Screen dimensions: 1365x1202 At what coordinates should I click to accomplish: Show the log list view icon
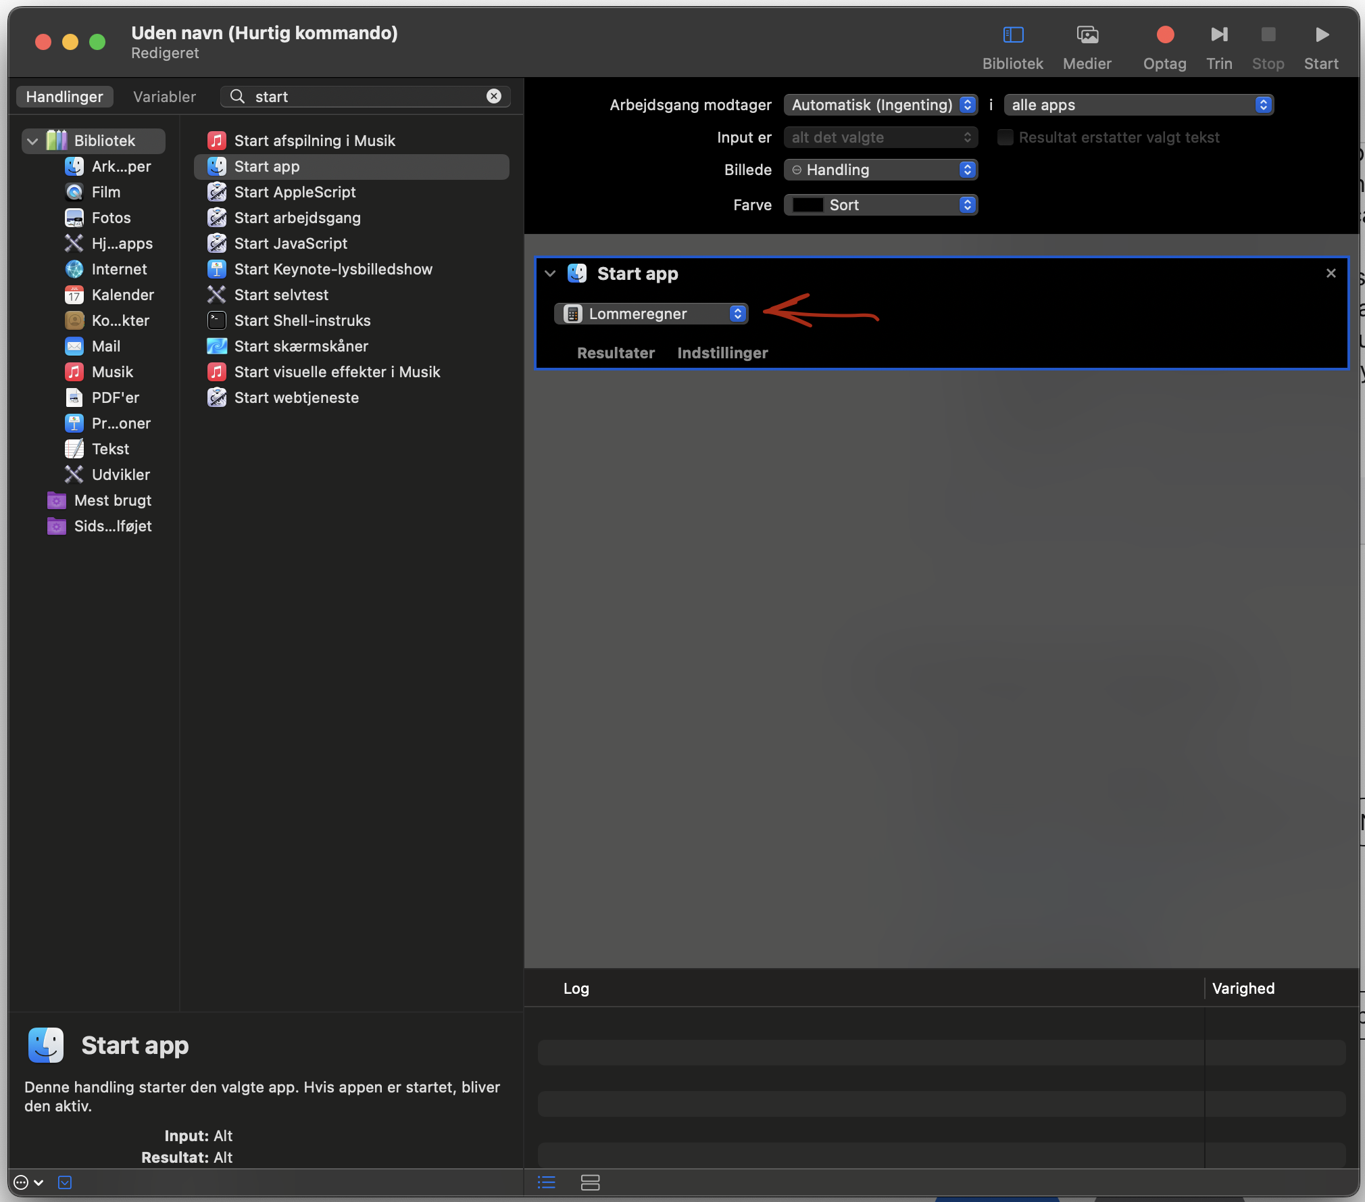(x=546, y=1182)
